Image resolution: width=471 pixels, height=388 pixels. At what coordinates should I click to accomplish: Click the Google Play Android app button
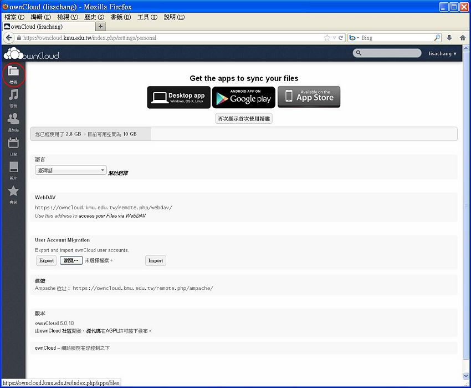244,97
